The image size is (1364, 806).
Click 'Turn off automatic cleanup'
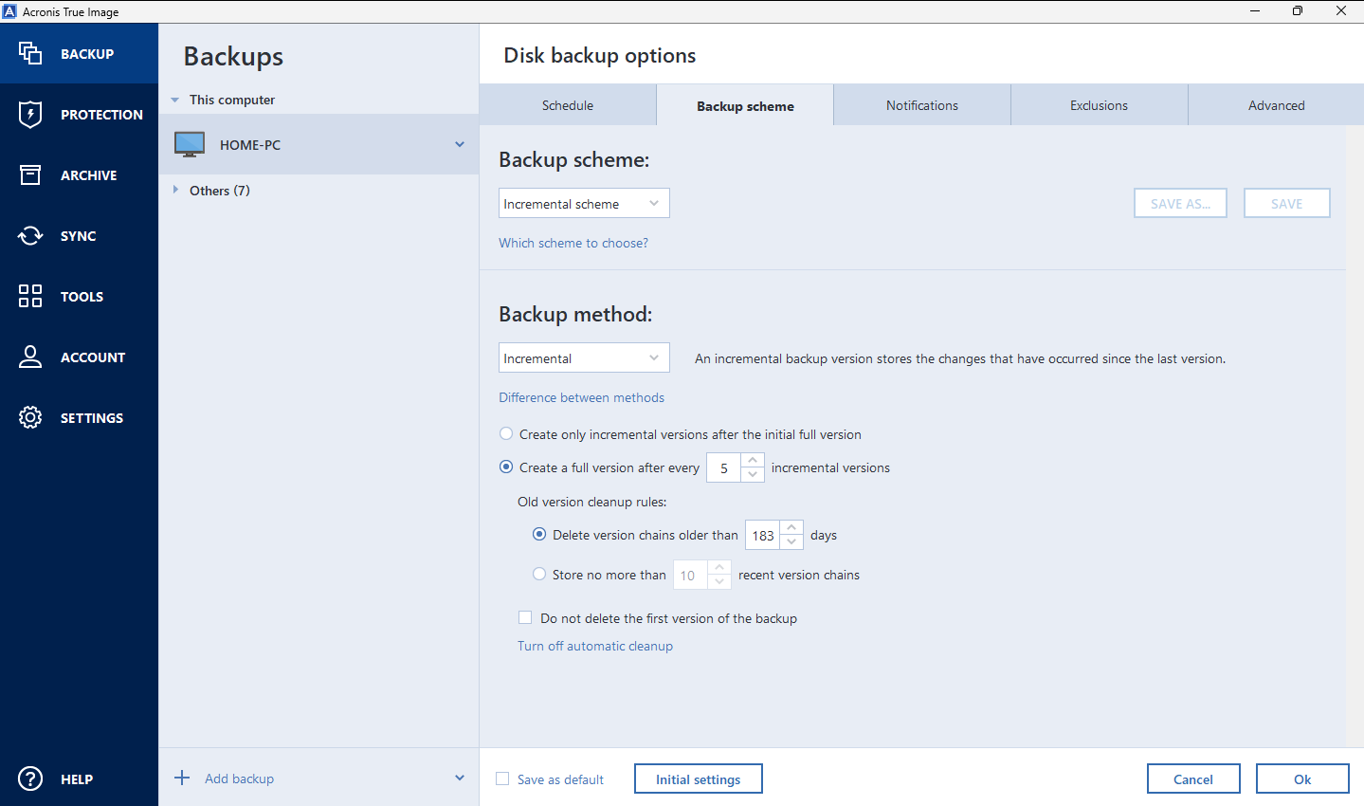[x=595, y=646]
